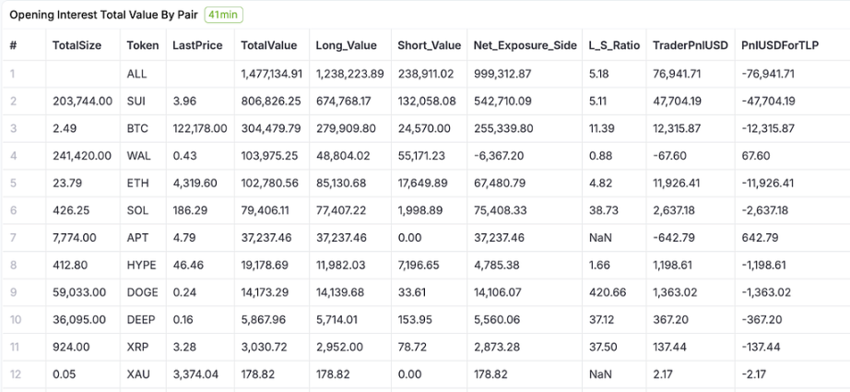Sort by TraderPnlUSD column header
850x392 pixels.
point(688,45)
